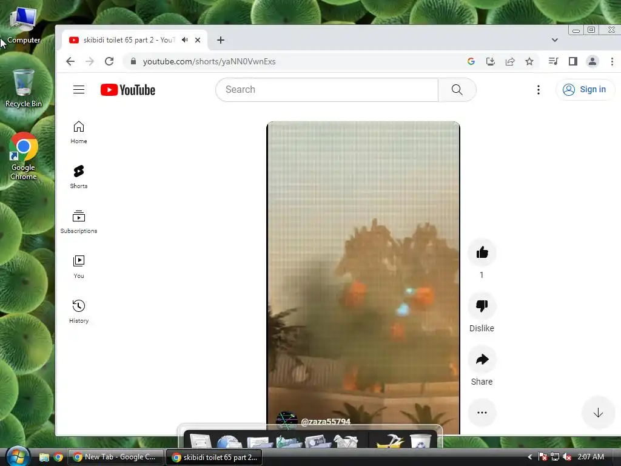Go to next Short with down arrow
This screenshot has width=621, height=466.
(x=598, y=413)
